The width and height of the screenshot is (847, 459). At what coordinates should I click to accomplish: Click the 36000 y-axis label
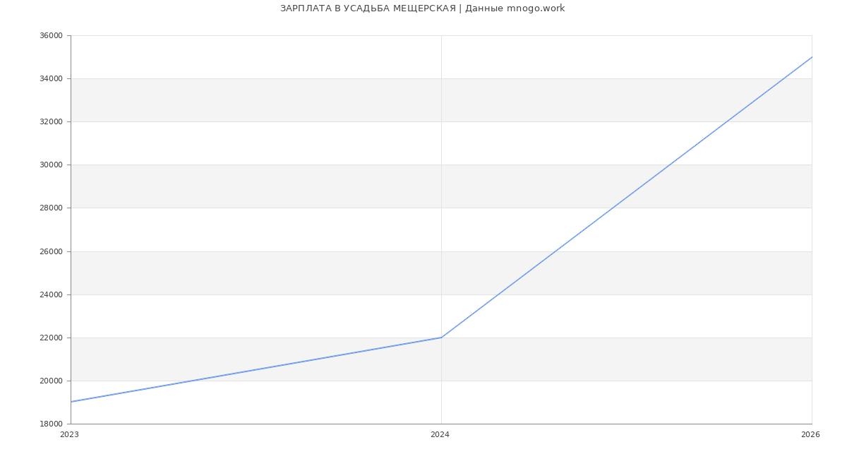pos(51,36)
